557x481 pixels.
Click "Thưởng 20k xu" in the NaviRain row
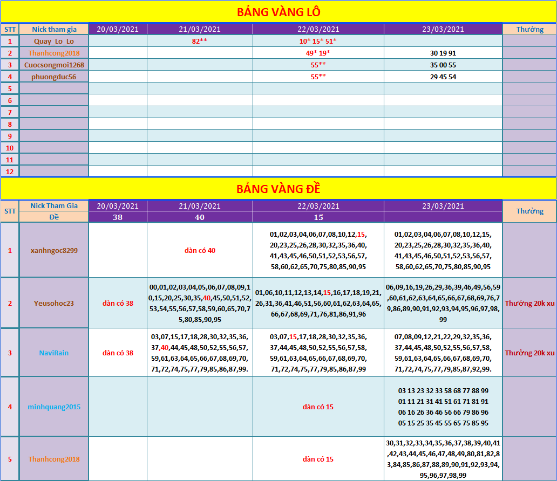pyautogui.click(x=529, y=353)
